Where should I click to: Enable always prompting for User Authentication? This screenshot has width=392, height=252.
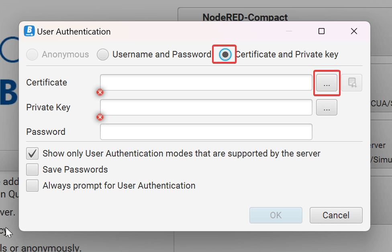coord(32,185)
